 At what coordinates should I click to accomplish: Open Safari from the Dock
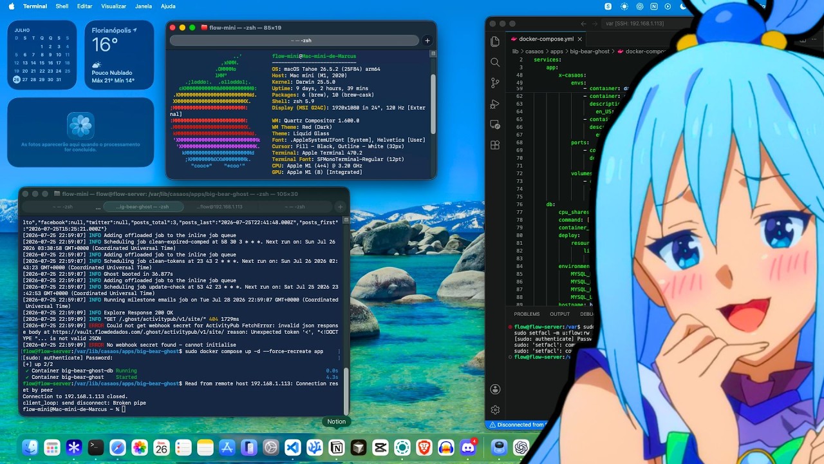tap(118, 447)
